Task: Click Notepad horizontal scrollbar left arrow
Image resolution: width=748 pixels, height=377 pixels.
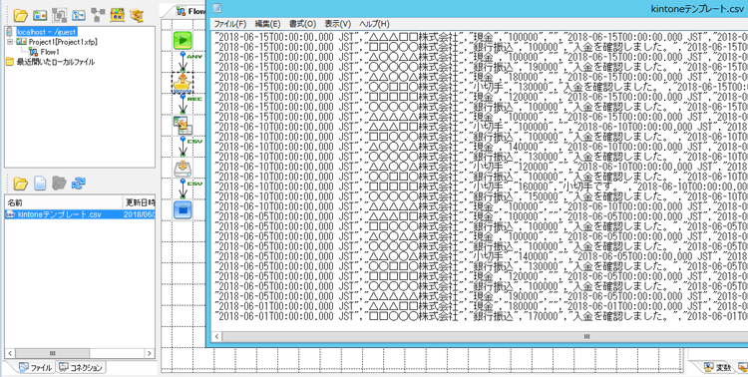Action: click(217, 337)
